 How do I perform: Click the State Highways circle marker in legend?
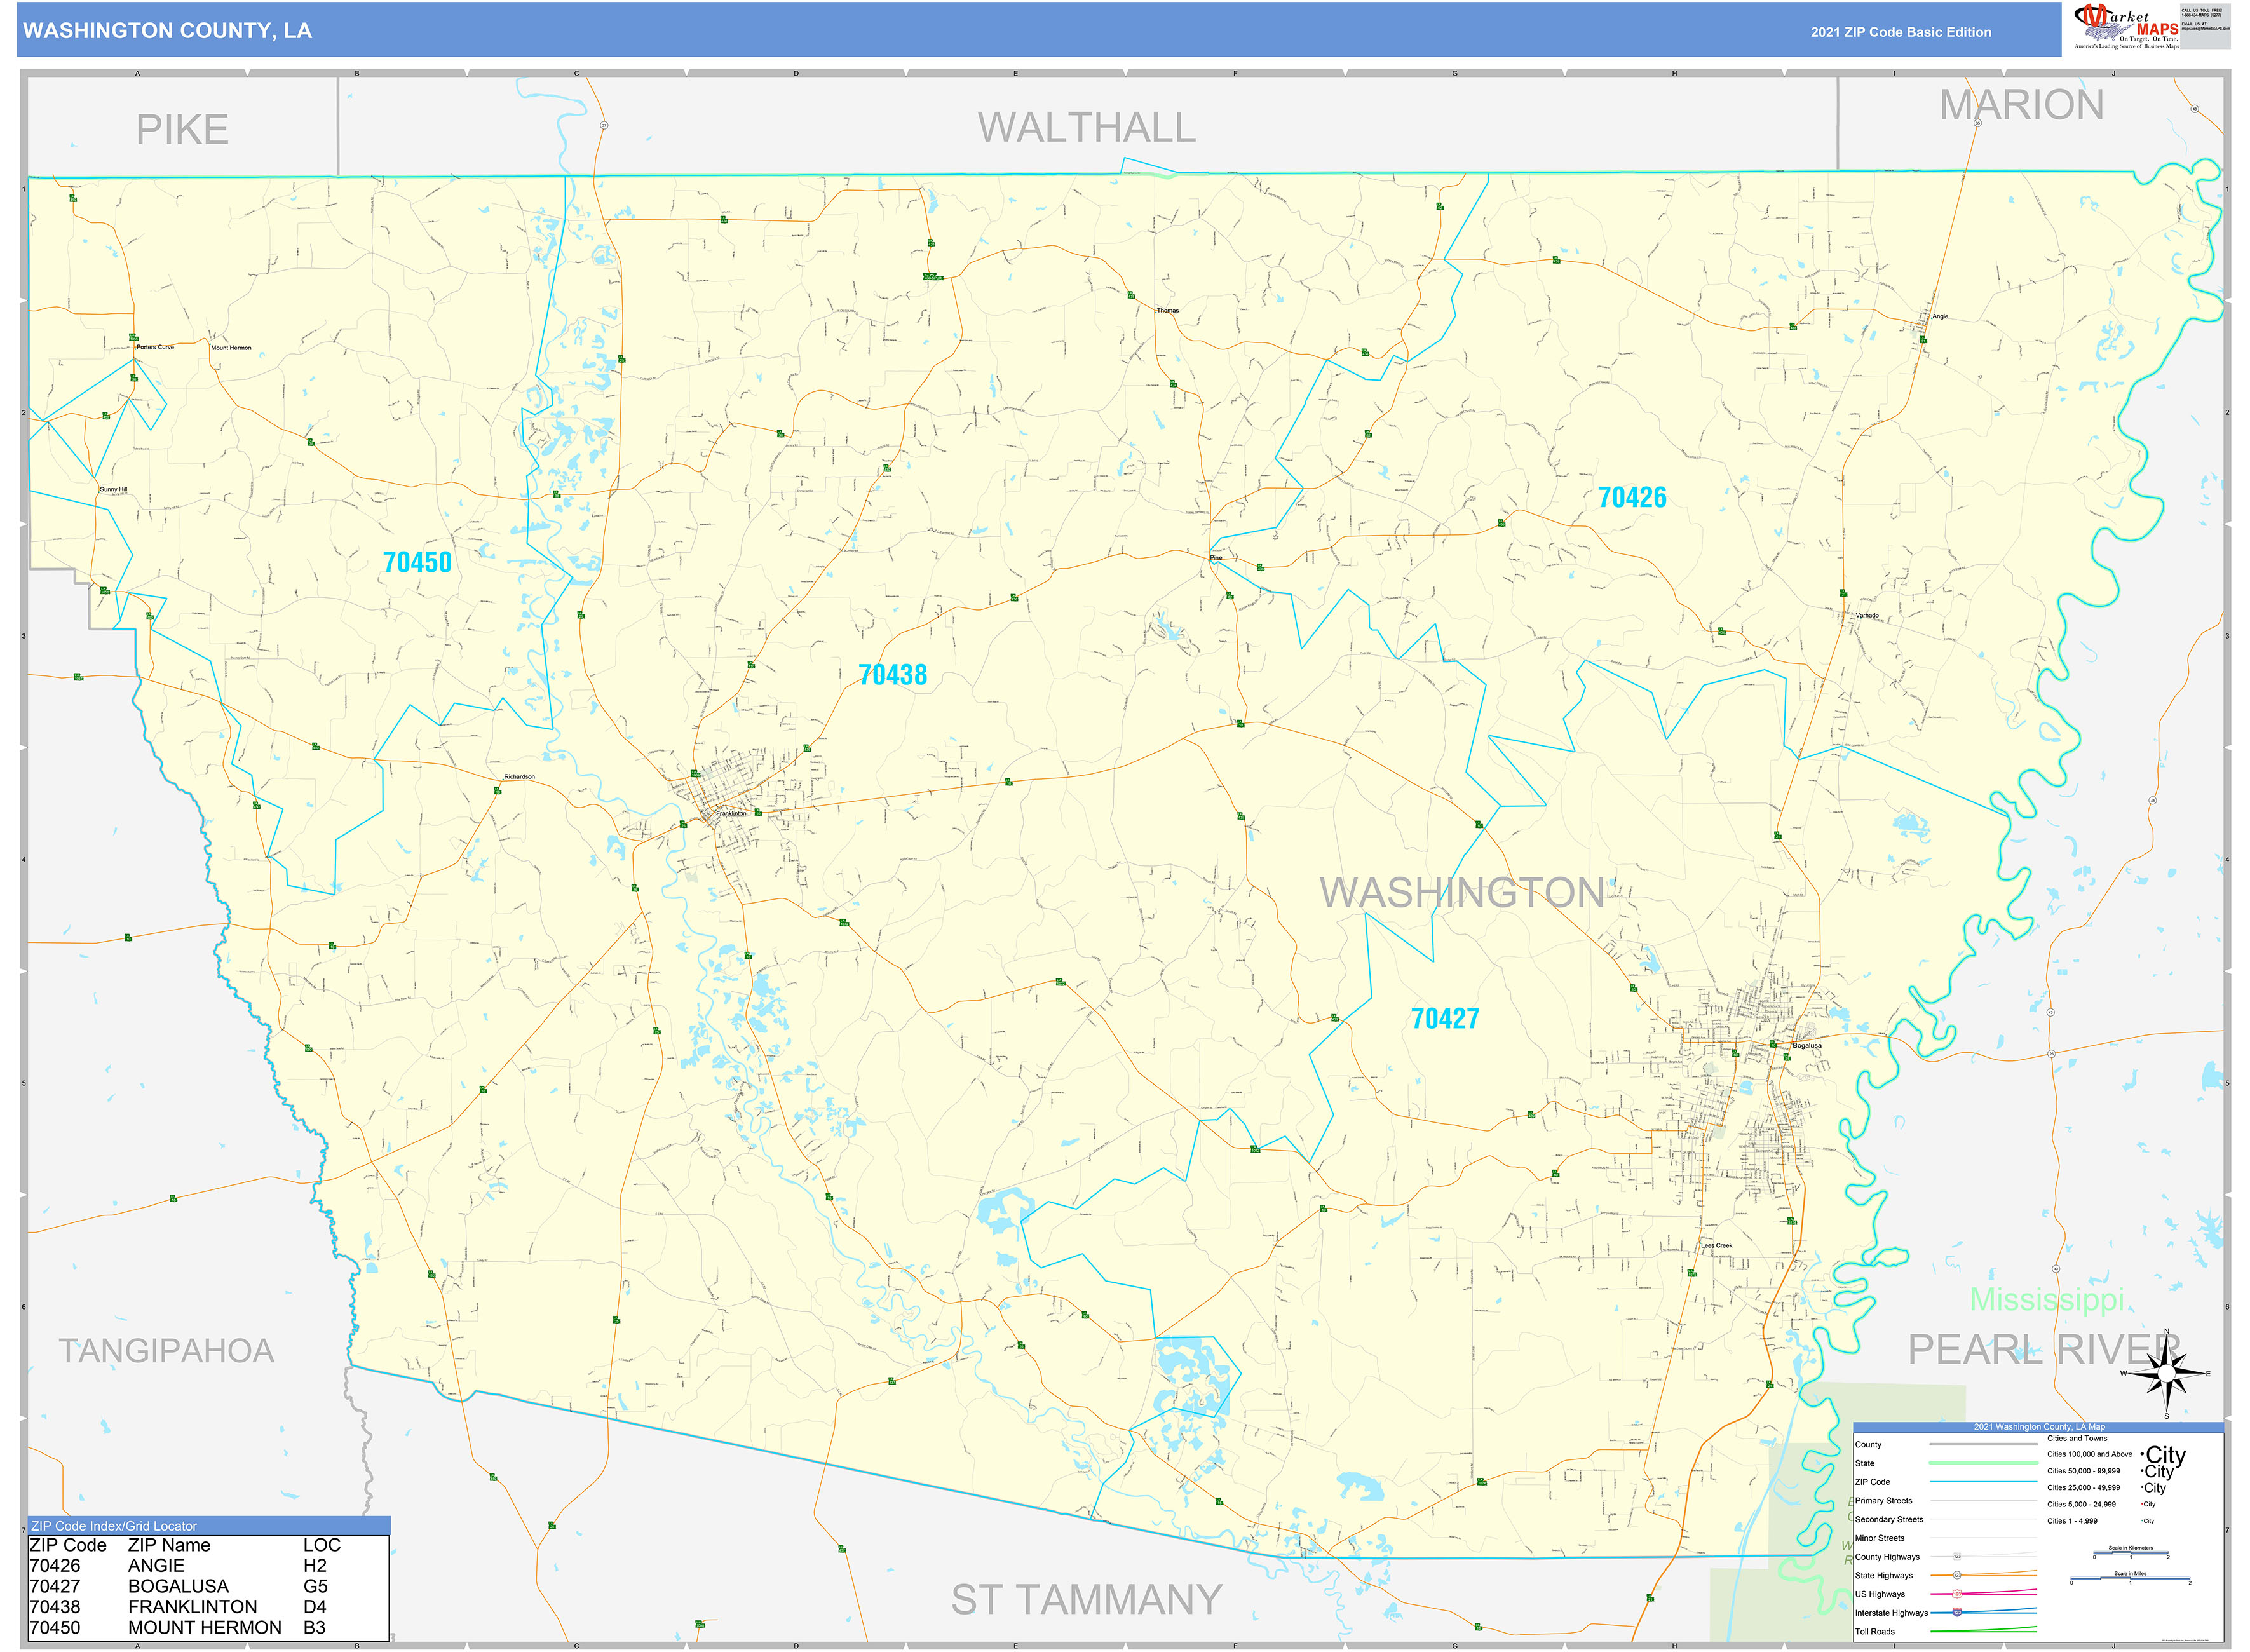coord(1957,1575)
